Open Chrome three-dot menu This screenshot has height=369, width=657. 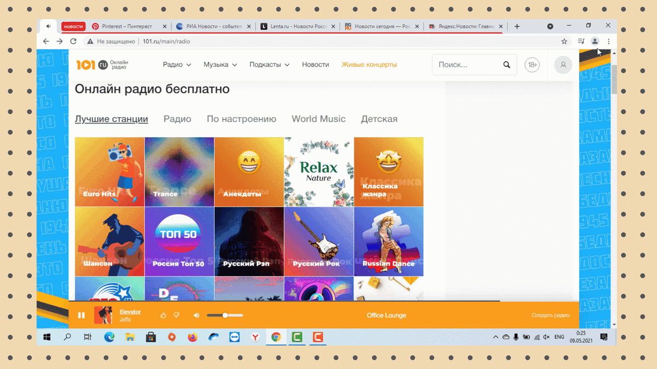608,42
